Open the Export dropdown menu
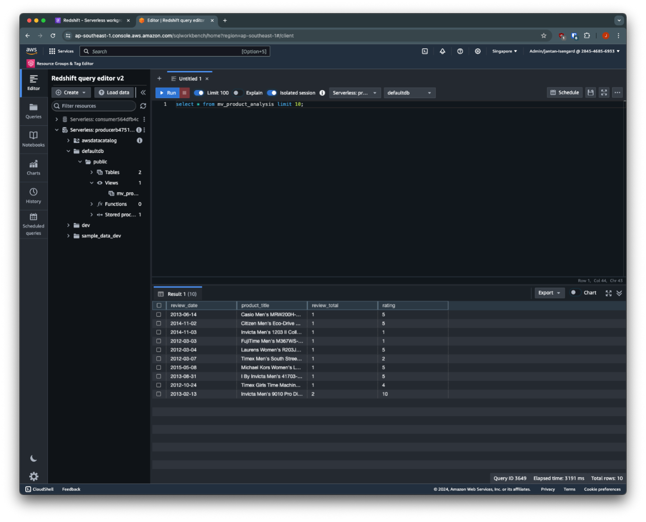The width and height of the screenshot is (646, 522). [549, 293]
